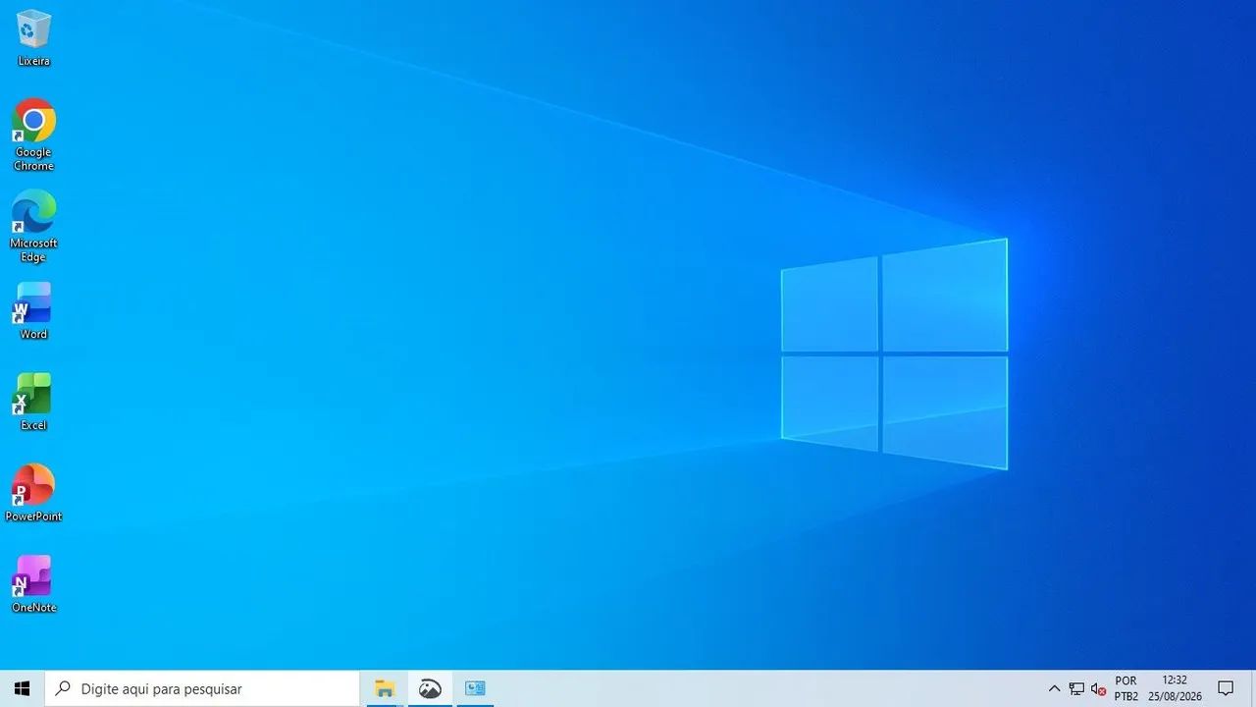Open the muted volume tray icon
The image size is (1256, 707).
1099,688
